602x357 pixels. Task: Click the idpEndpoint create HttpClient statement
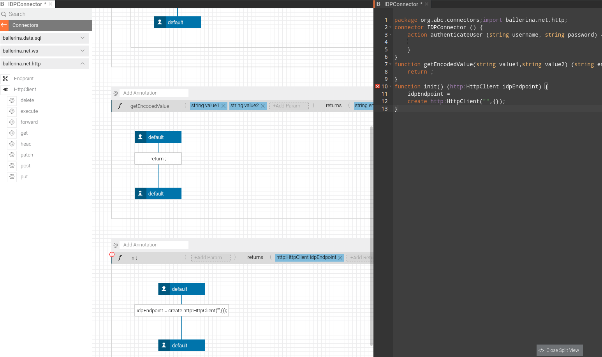click(181, 310)
